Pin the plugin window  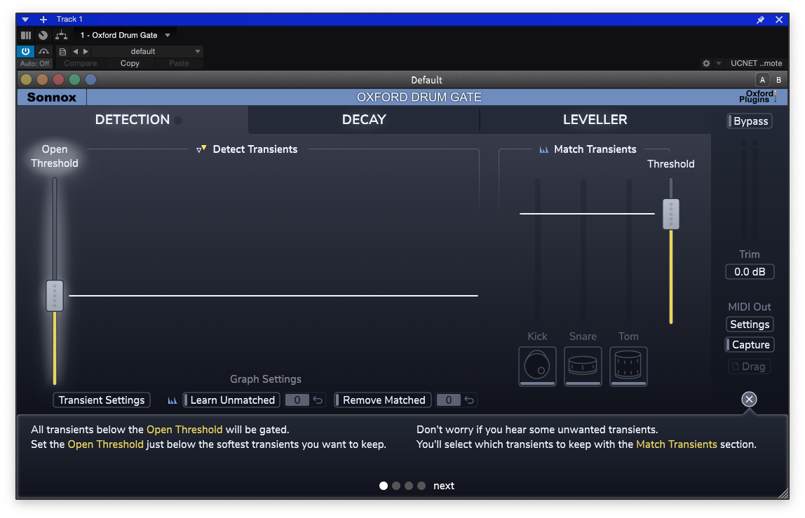coord(760,20)
